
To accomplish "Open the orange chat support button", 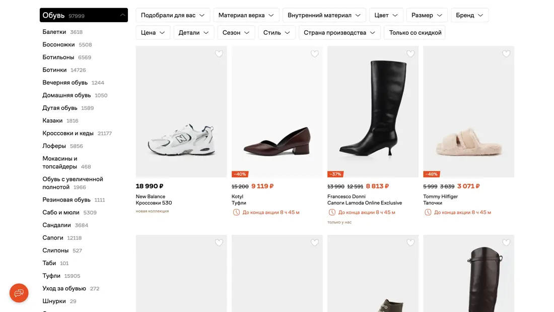I will (x=19, y=293).
